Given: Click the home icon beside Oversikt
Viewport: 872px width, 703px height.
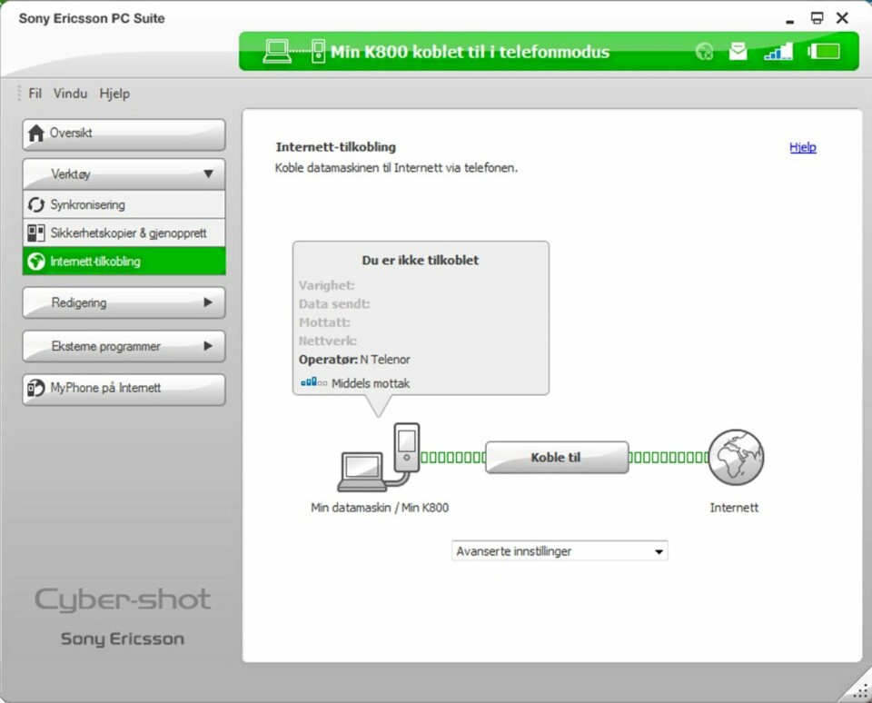Looking at the screenshot, I should point(36,133).
